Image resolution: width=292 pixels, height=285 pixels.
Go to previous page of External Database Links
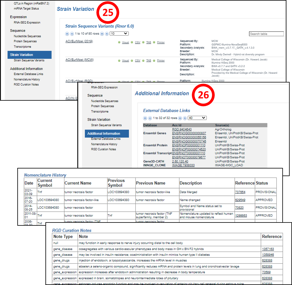150,118
